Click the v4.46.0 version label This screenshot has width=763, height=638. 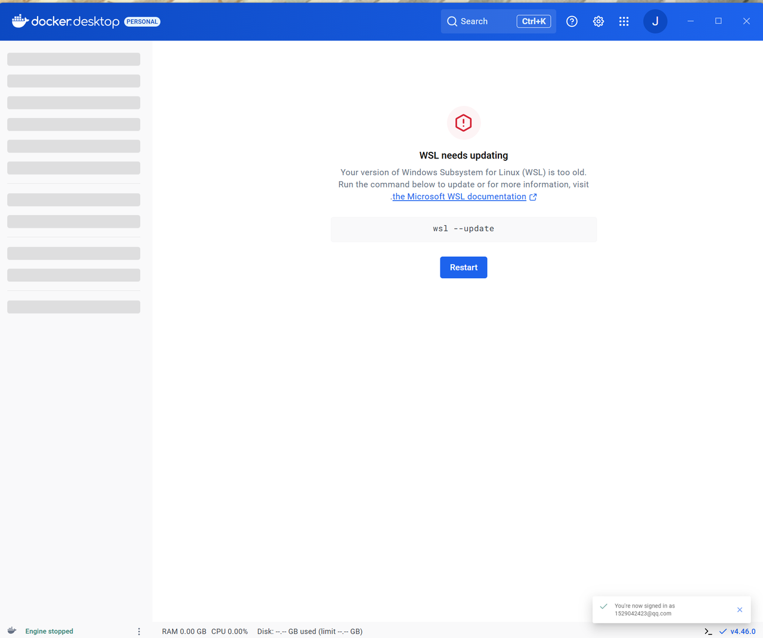click(x=743, y=631)
